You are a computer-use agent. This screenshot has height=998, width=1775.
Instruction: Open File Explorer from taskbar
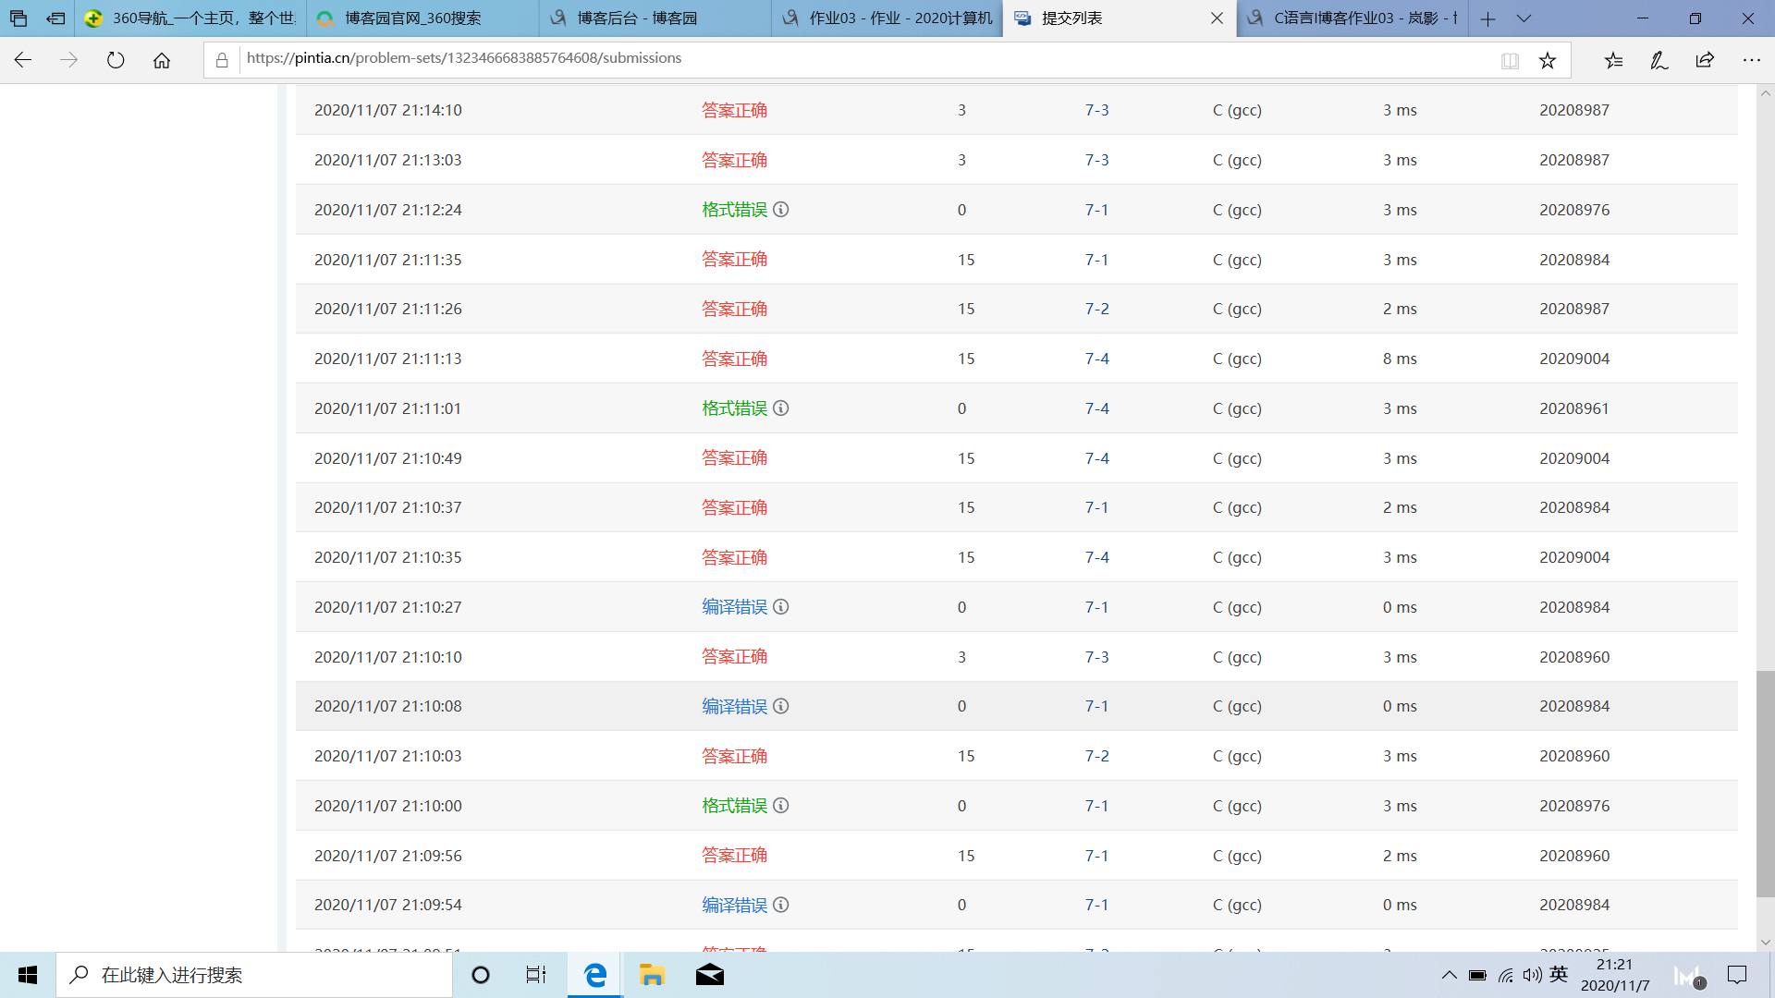pyautogui.click(x=652, y=975)
